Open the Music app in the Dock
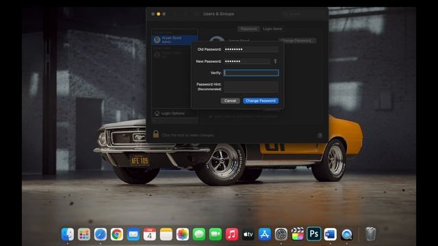This screenshot has width=438, height=246. tap(231, 234)
